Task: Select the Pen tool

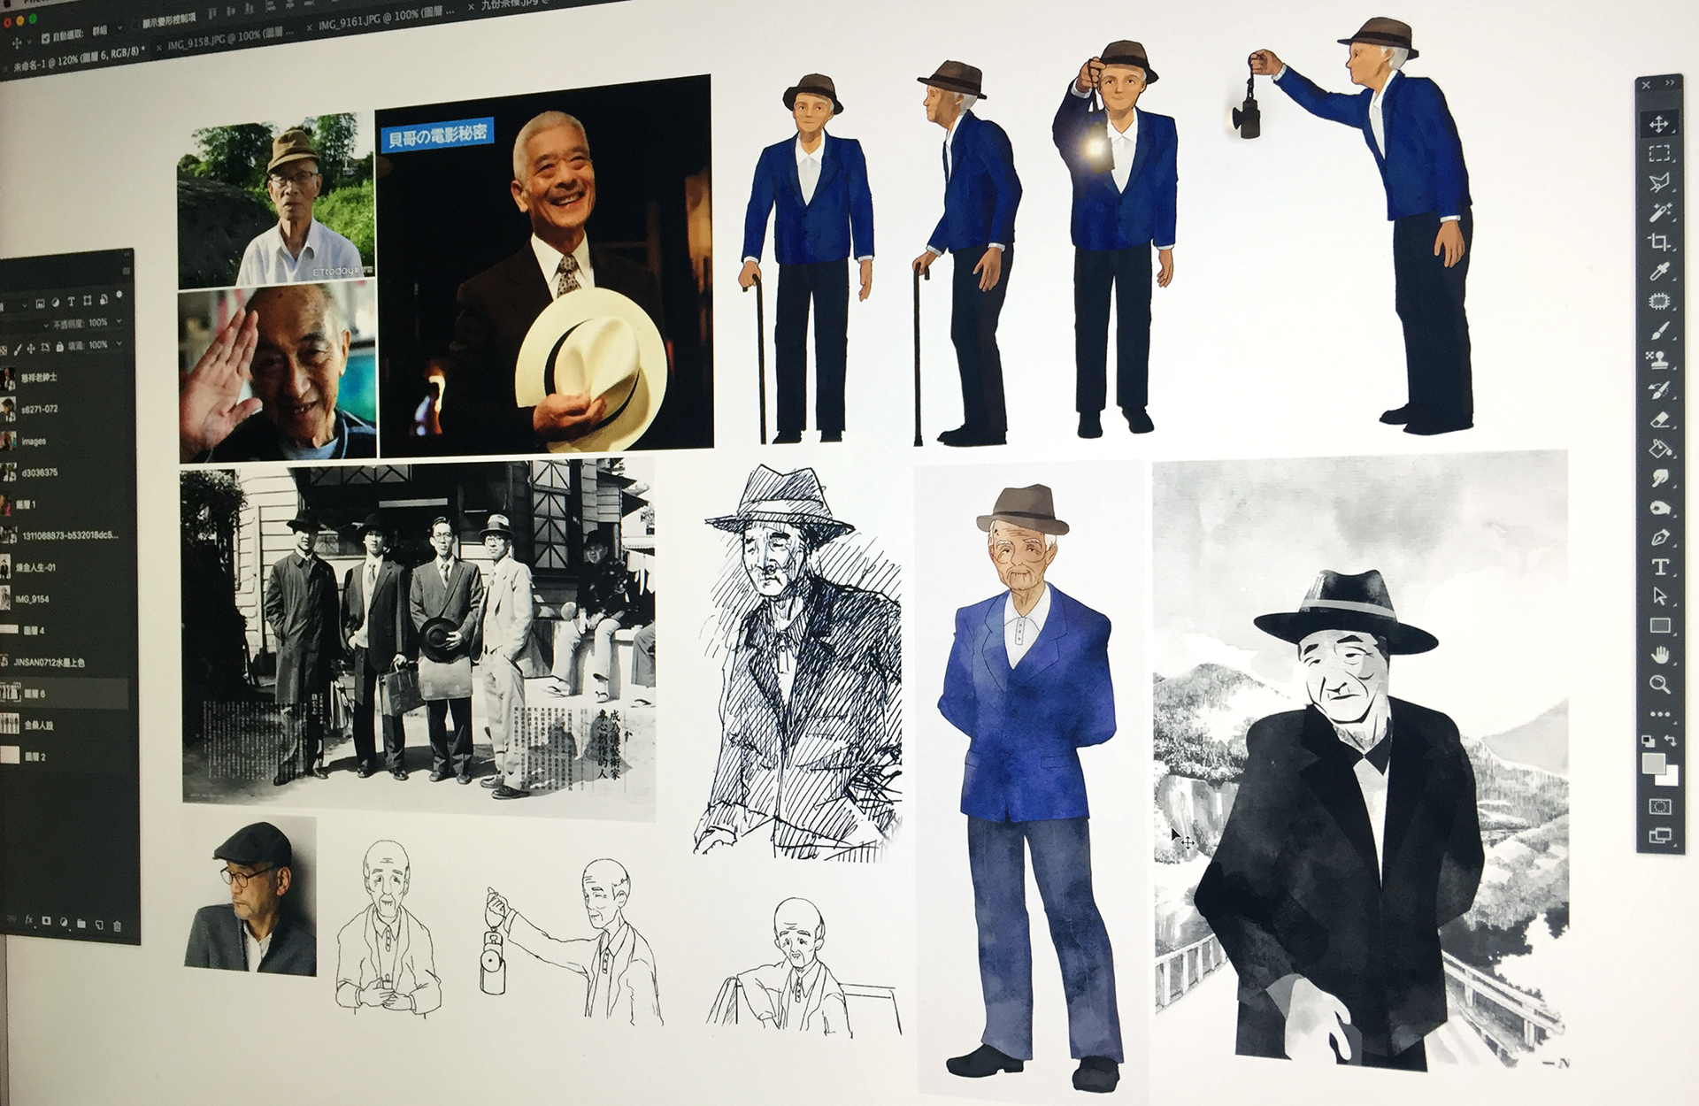Action: [1659, 537]
